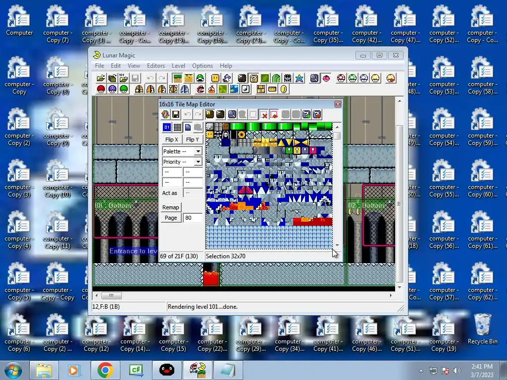The width and height of the screenshot is (507, 380).
Task: Open the Edit menu
Action: (116, 66)
